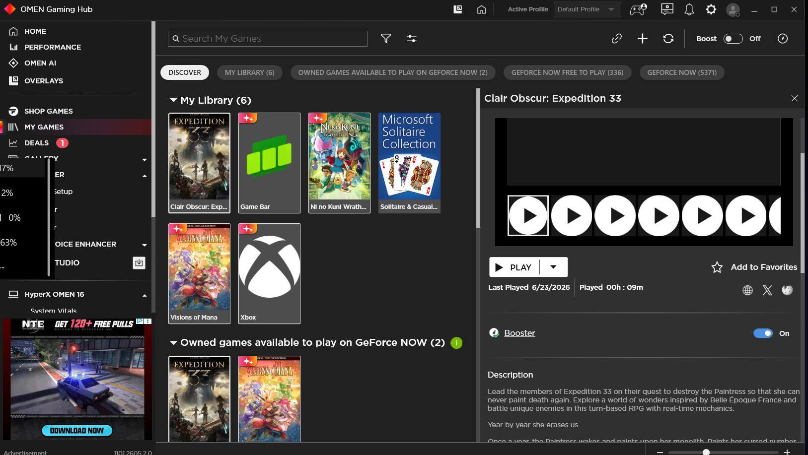Play the highlighted video thumbnail in details
Screen dimensions: 808x455
pyautogui.click(x=528, y=216)
